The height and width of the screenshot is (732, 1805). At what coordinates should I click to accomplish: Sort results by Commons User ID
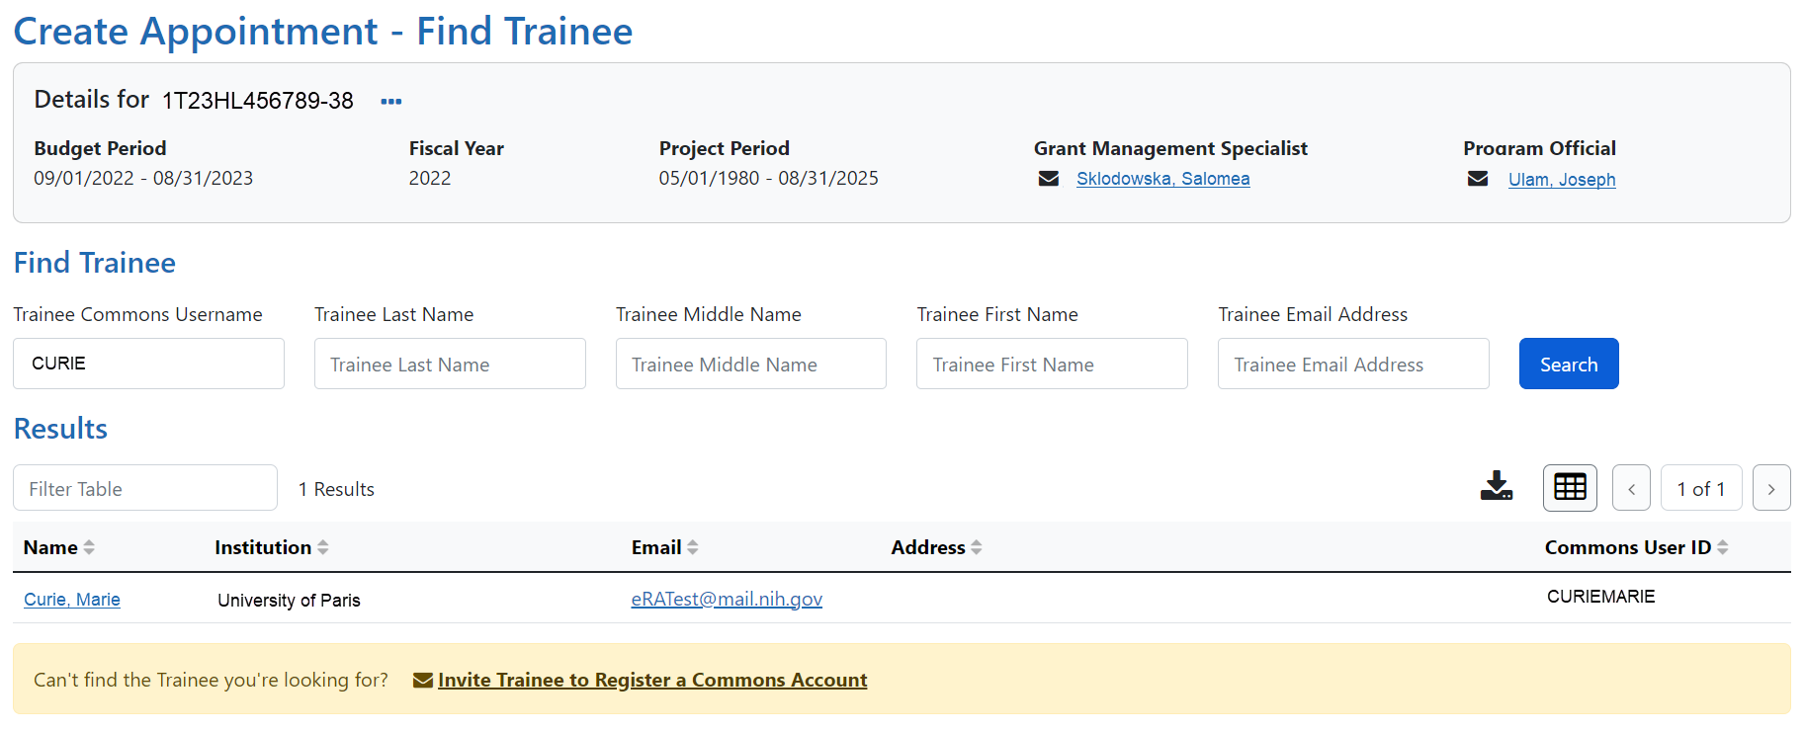[1723, 547]
